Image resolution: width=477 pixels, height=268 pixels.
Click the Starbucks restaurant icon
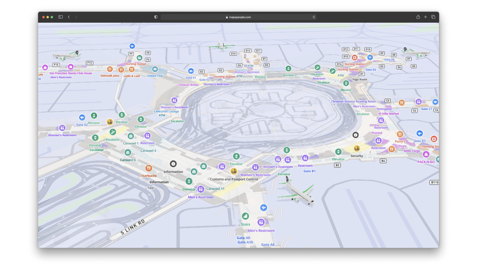click(x=149, y=168)
